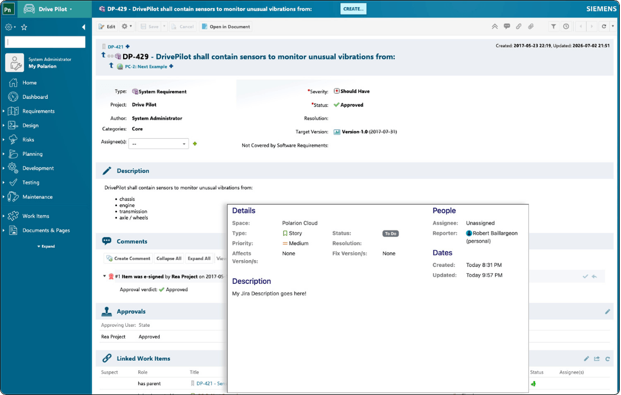This screenshot has height=395, width=621.
Task: Open the sidebar settings gear menu
Action: 10,27
